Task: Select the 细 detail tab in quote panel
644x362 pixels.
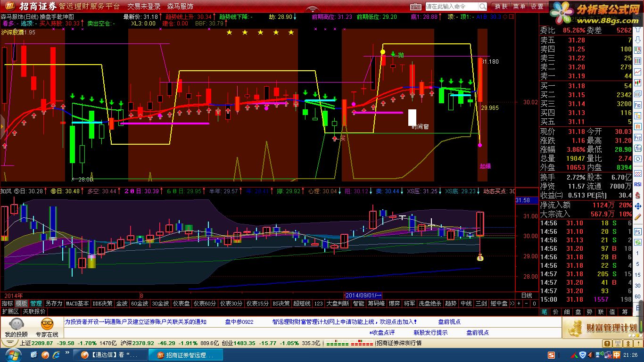Action: (x=568, y=312)
